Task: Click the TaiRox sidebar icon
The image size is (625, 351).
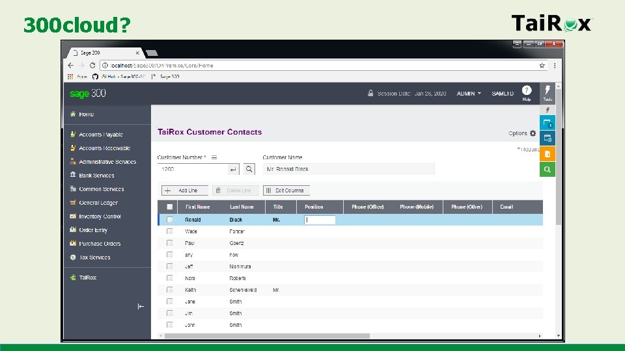Action: pyautogui.click(x=73, y=278)
